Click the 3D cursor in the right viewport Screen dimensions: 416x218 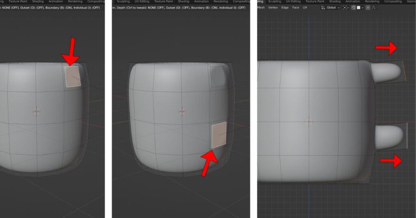[309, 121]
